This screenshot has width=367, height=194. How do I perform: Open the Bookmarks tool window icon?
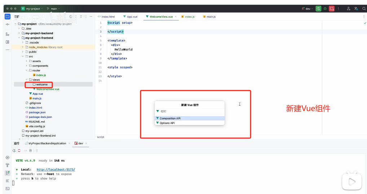point(8,42)
